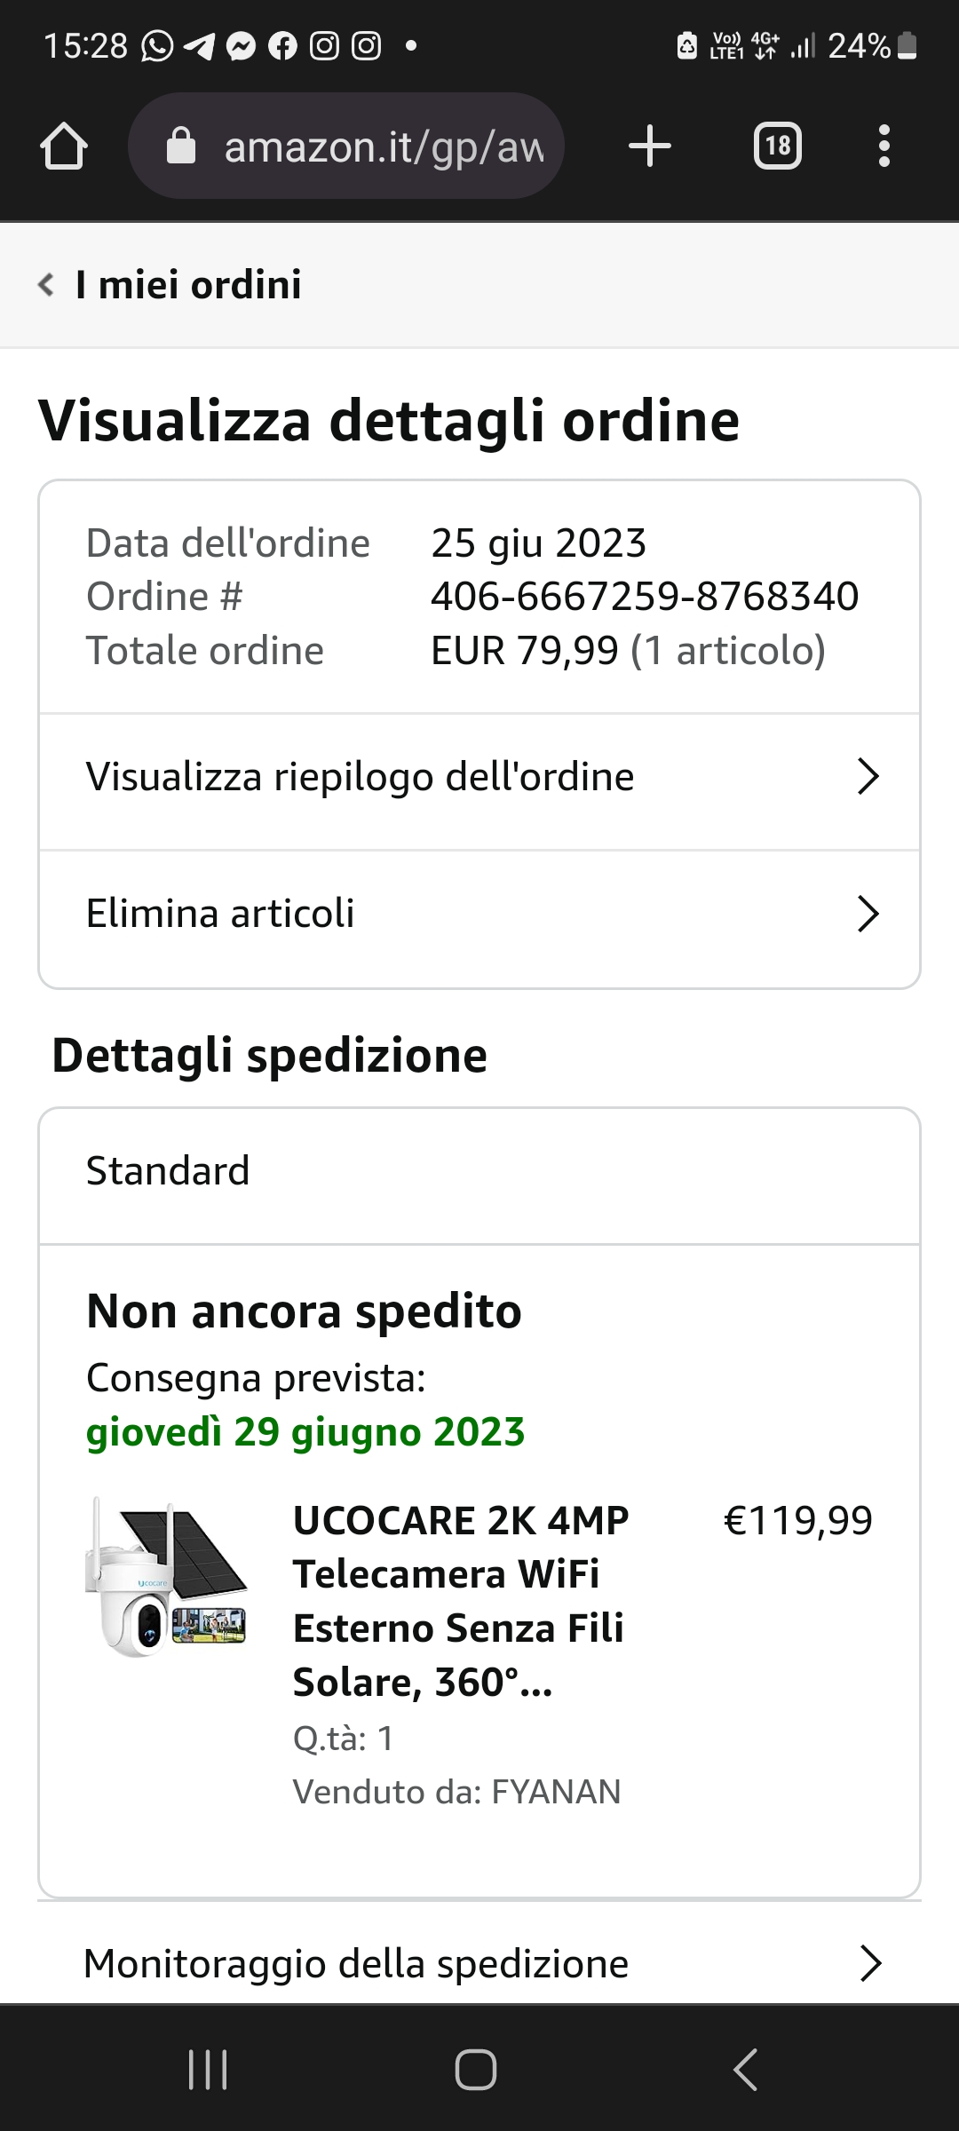This screenshot has height=2131, width=959.
Task: Expand Monitoraggio della spedizione chevron
Action: [x=870, y=1964]
